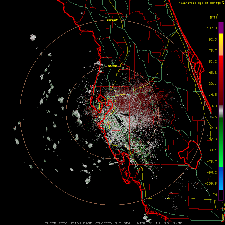225x225 pixels.
Task: Click the -16.5 scale value
Action: pos(212,117)
